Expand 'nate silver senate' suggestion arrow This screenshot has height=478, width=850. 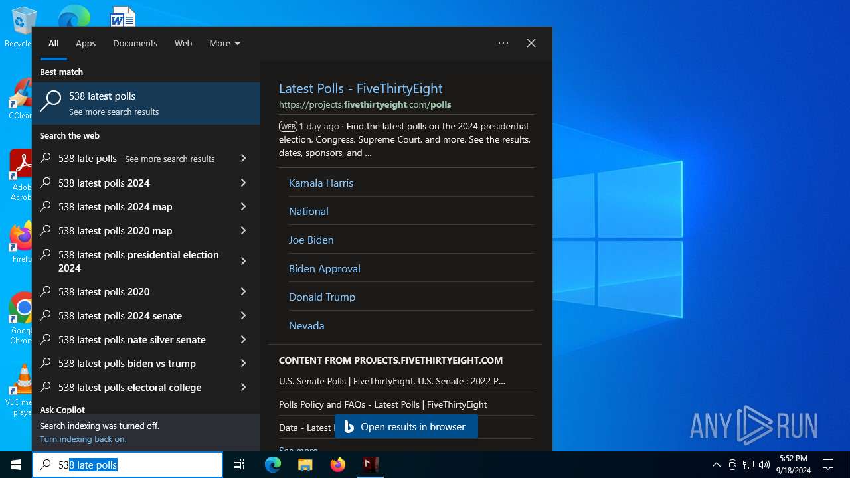(243, 339)
